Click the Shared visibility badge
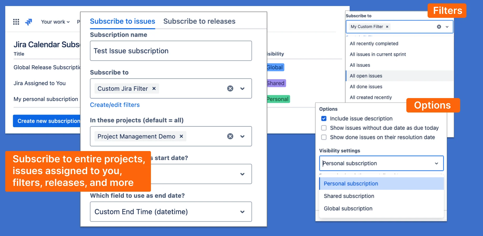 tap(276, 83)
